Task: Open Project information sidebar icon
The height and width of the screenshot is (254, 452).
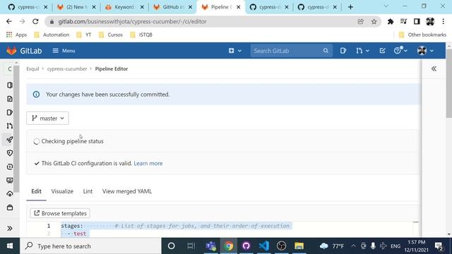Action: click(x=9, y=85)
